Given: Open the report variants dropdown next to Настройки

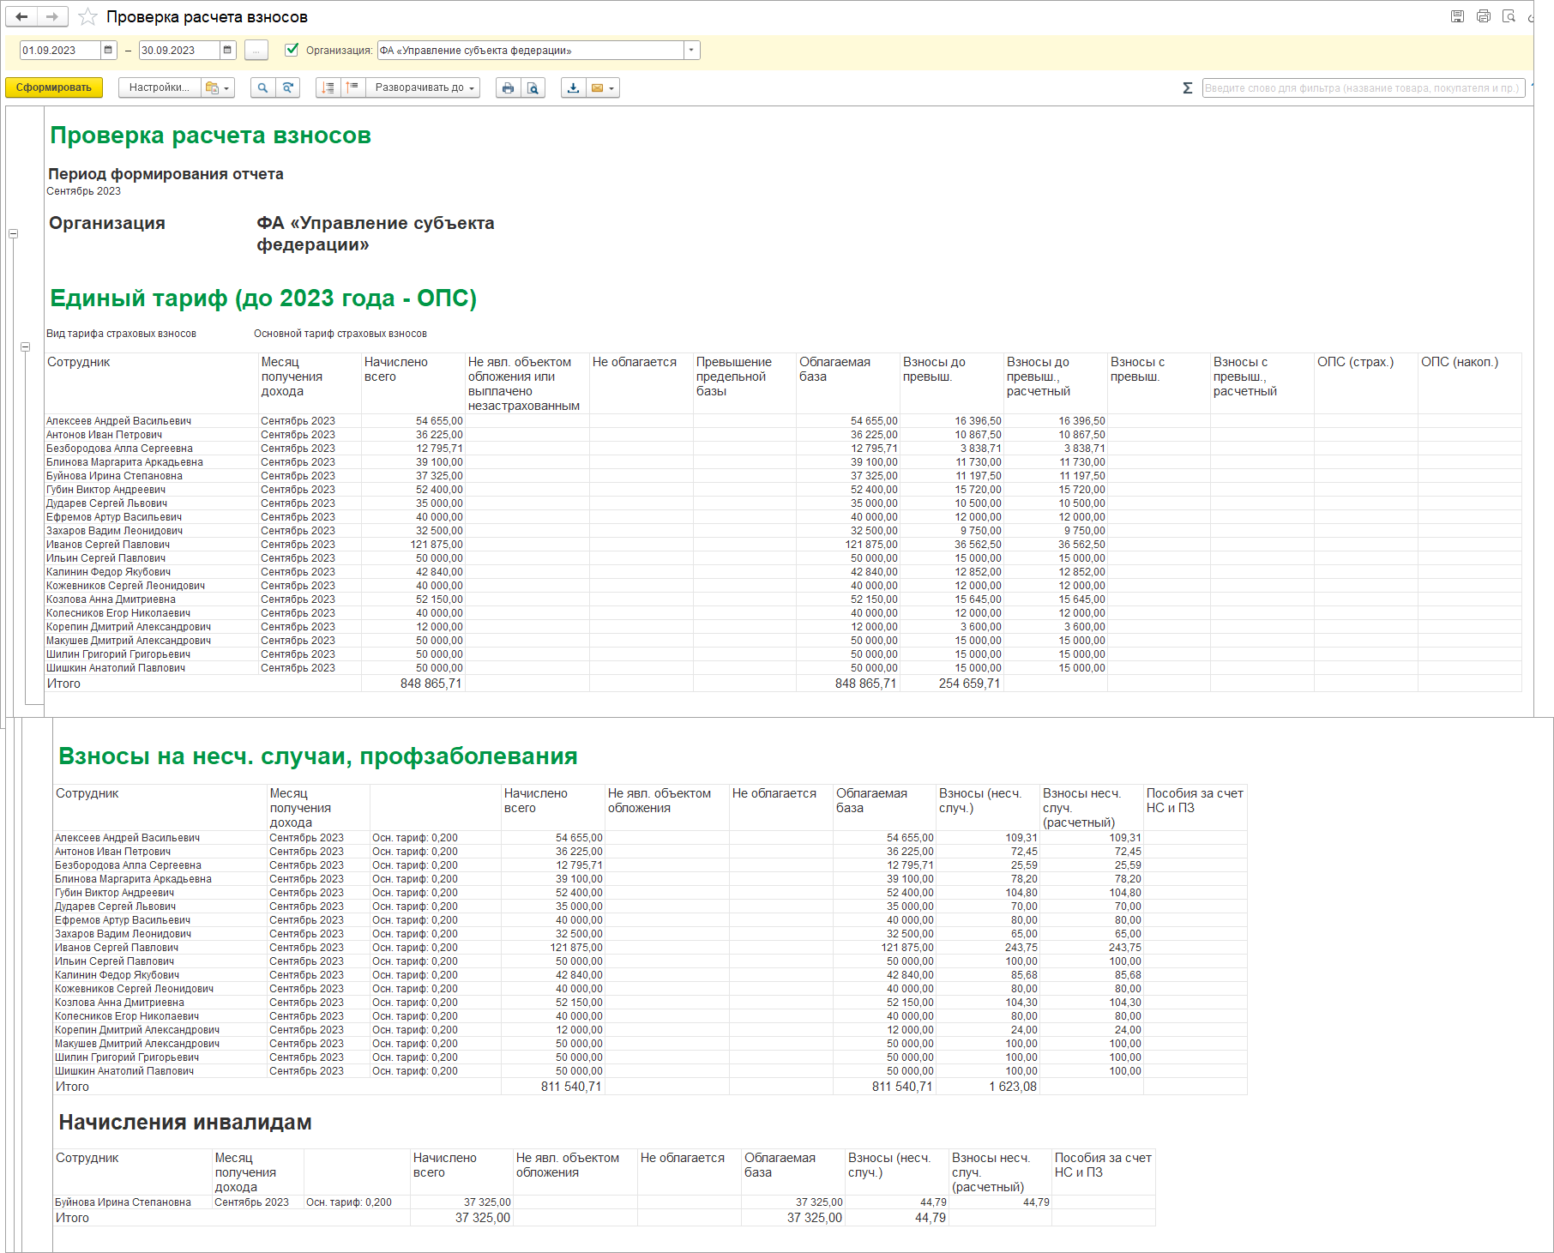Looking at the screenshot, I should (x=218, y=87).
